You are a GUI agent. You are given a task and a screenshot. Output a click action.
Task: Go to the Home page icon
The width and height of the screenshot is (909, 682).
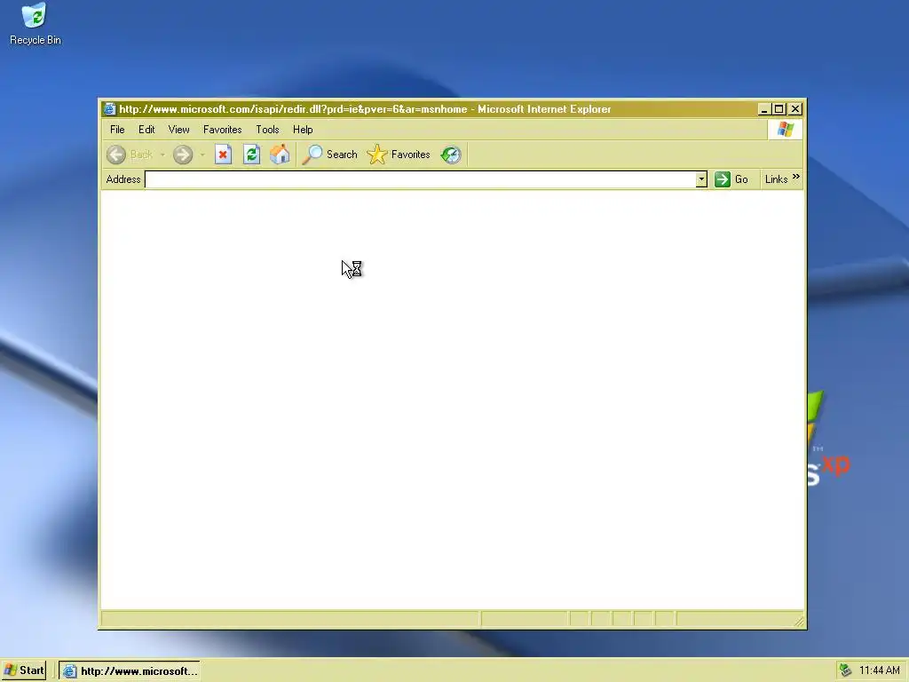pyautogui.click(x=280, y=155)
